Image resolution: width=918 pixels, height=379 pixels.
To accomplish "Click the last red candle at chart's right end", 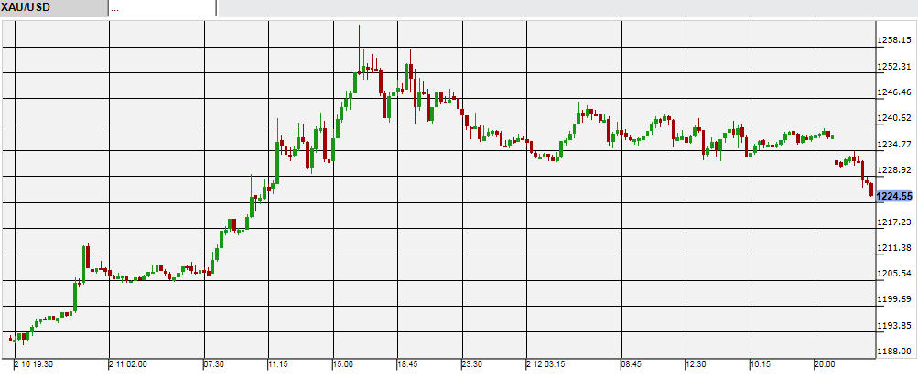I will (870, 189).
